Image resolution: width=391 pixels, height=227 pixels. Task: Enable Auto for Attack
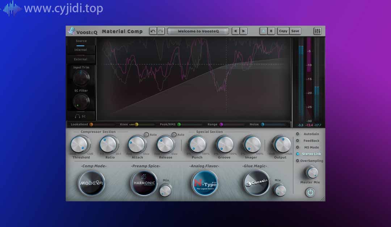146,135
